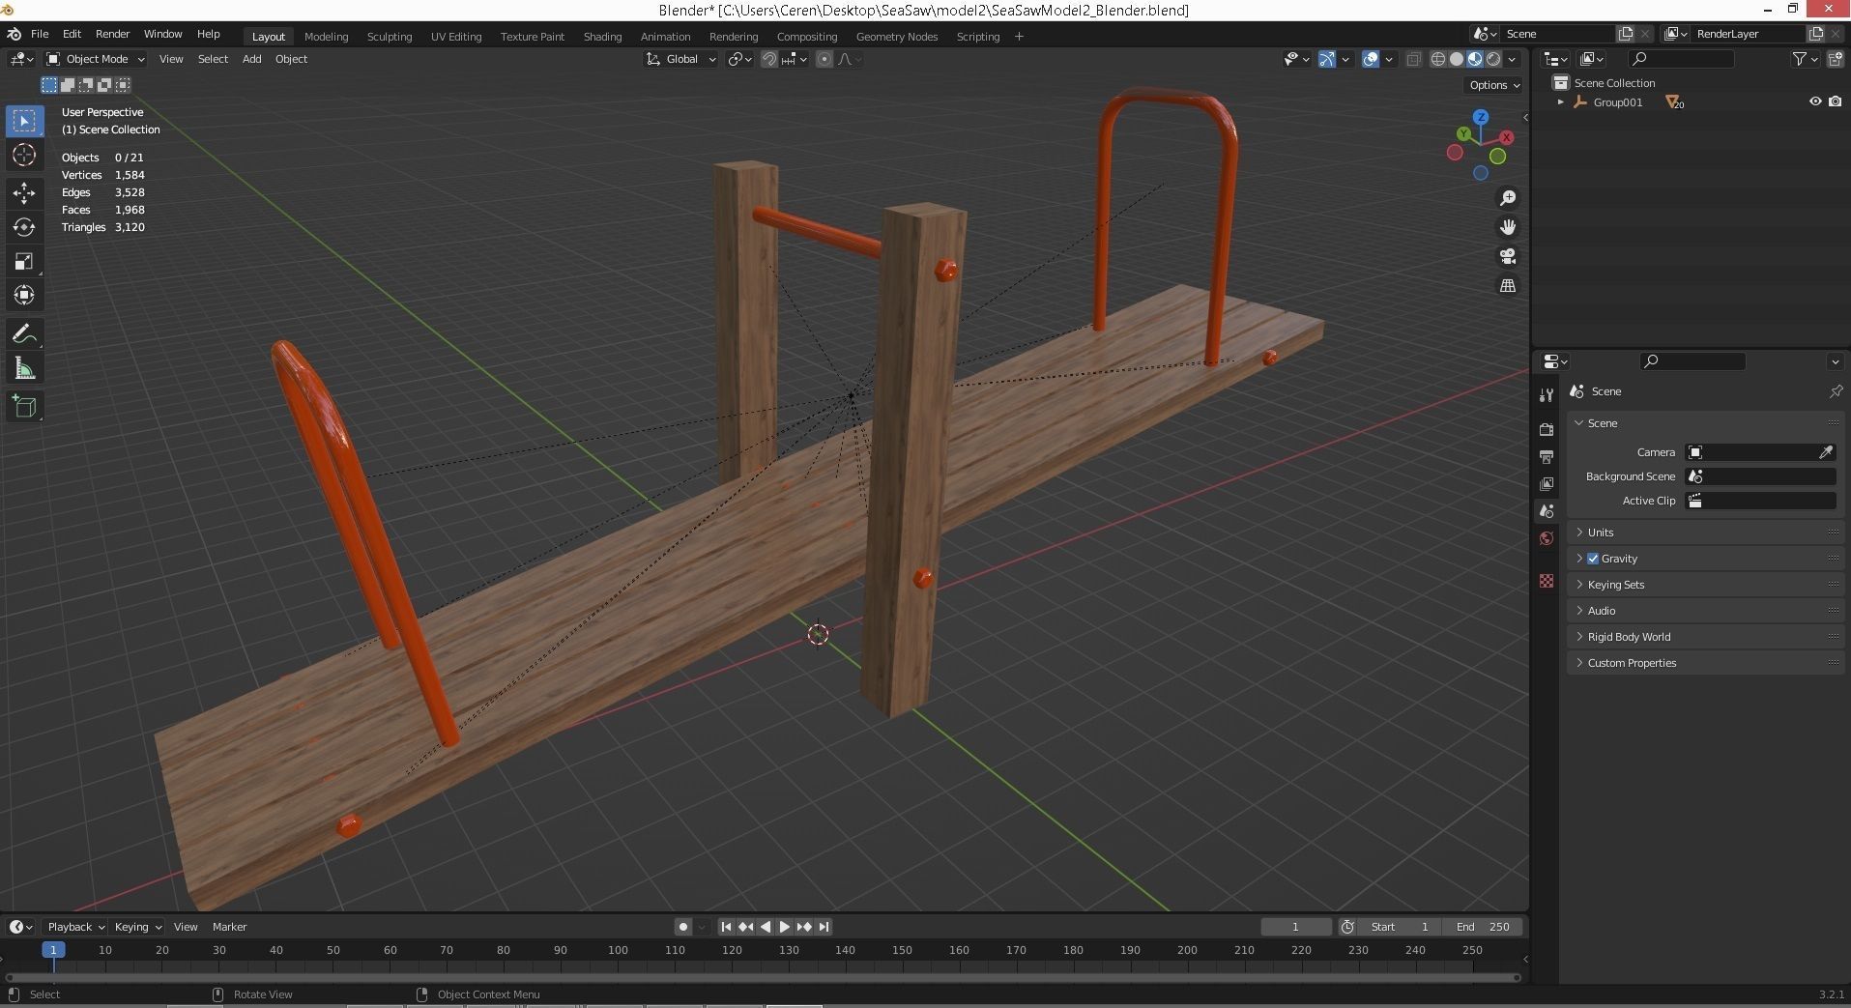Open the Render properties tab

[1547, 429]
